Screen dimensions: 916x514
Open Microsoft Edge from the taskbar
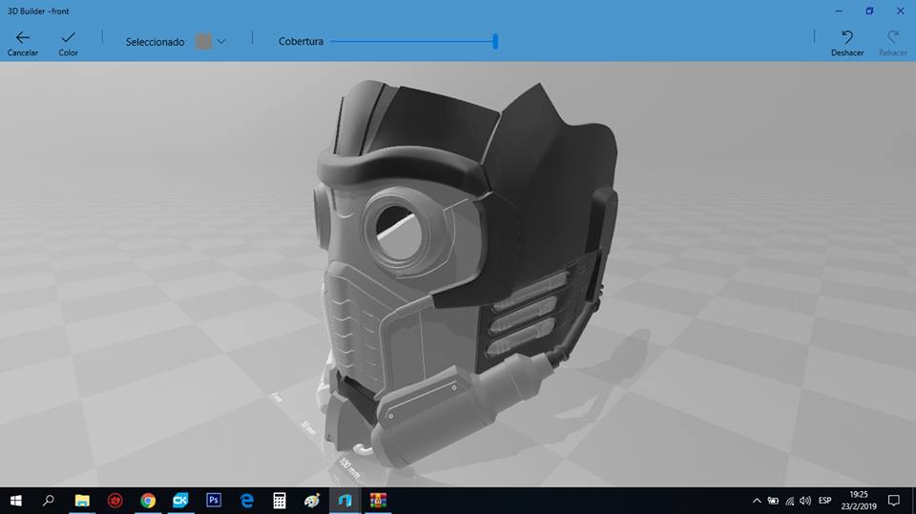(x=246, y=501)
